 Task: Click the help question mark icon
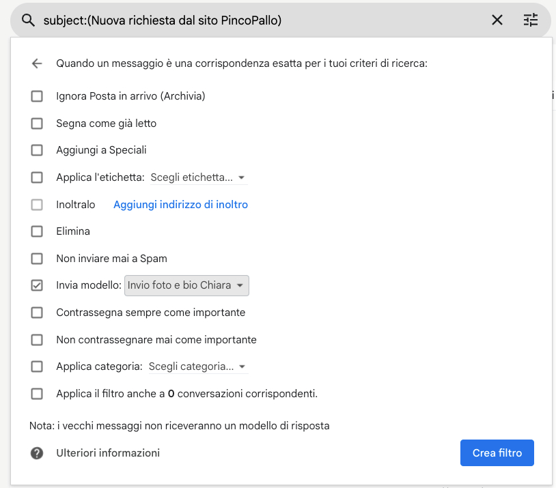click(x=37, y=453)
